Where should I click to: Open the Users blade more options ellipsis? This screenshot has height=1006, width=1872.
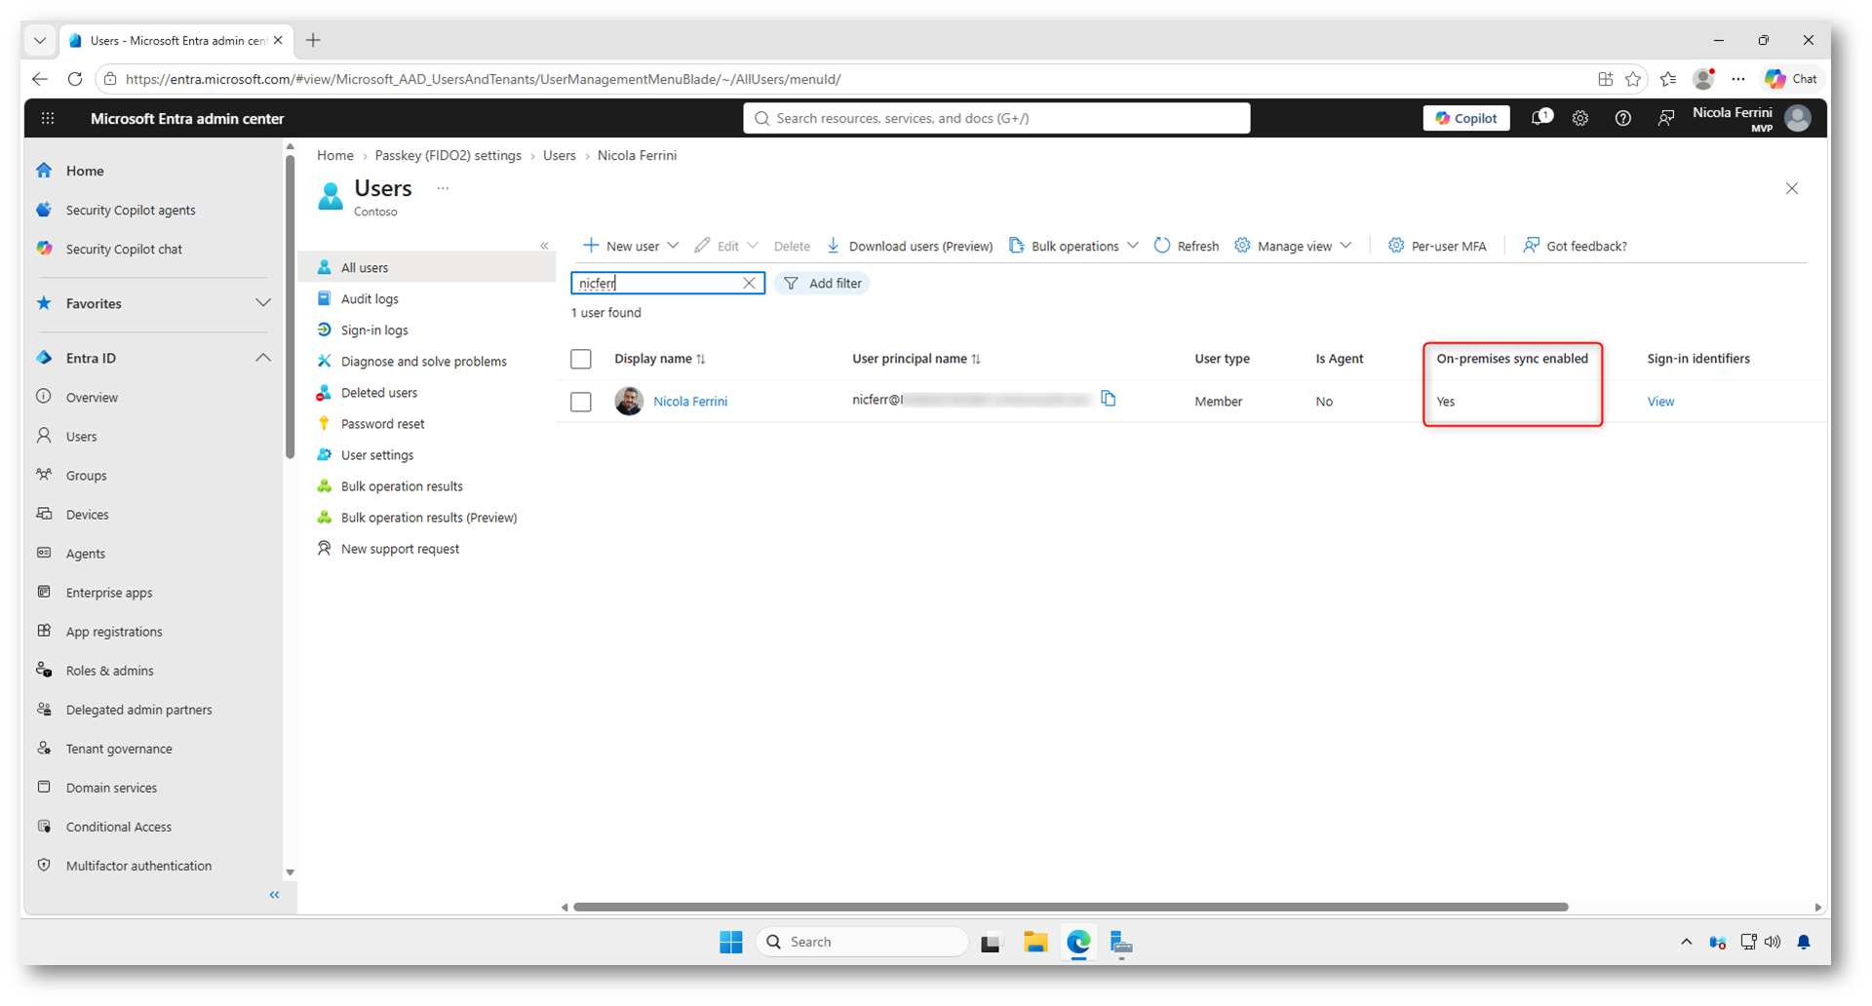click(443, 188)
